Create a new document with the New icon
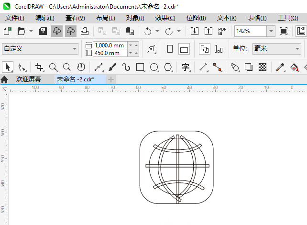The width and height of the screenshot is (307, 225). coord(8,31)
